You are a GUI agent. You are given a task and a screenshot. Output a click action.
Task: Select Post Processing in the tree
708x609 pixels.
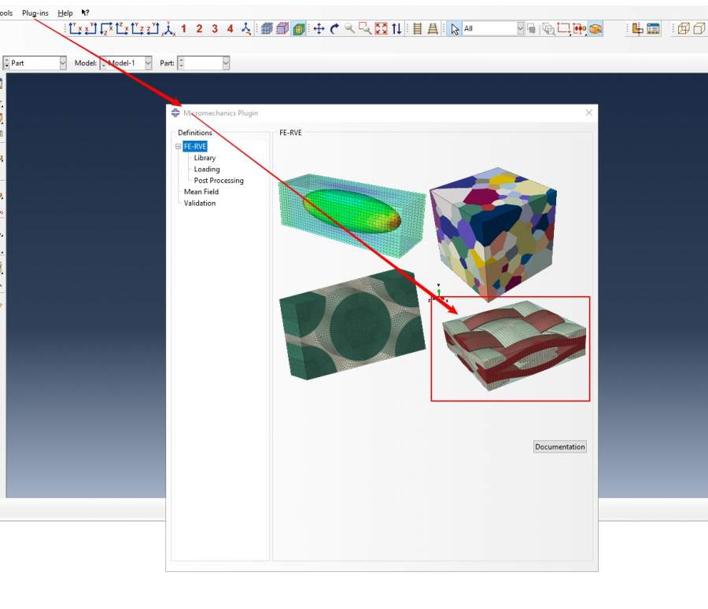click(x=219, y=181)
